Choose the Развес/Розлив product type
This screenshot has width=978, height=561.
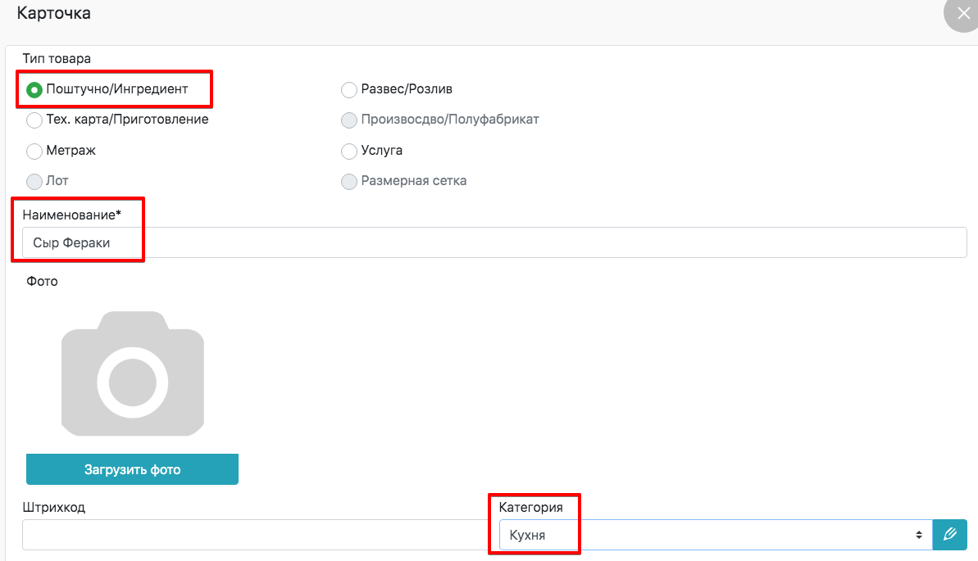pyautogui.click(x=349, y=89)
